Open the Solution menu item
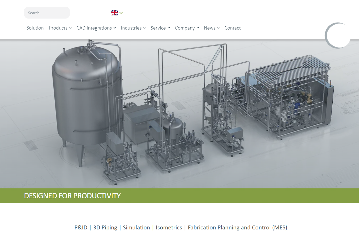The width and height of the screenshot is (359, 237). (x=35, y=28)
